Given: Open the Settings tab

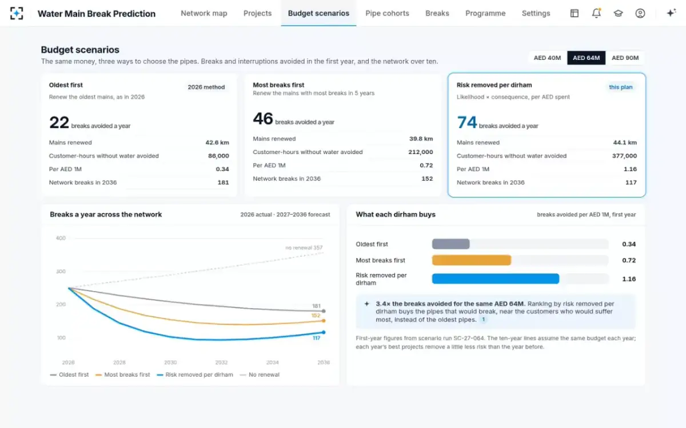Looking at the screenshot, I should click(x=536, y=13).
